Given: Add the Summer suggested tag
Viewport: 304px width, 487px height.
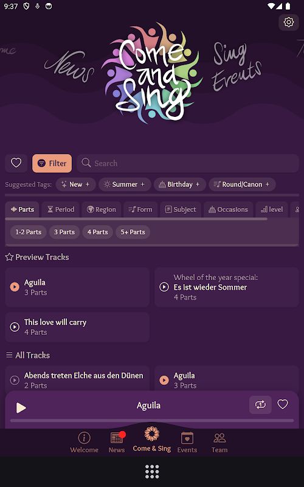Looking at the screenshot, I should pos(125,184).
